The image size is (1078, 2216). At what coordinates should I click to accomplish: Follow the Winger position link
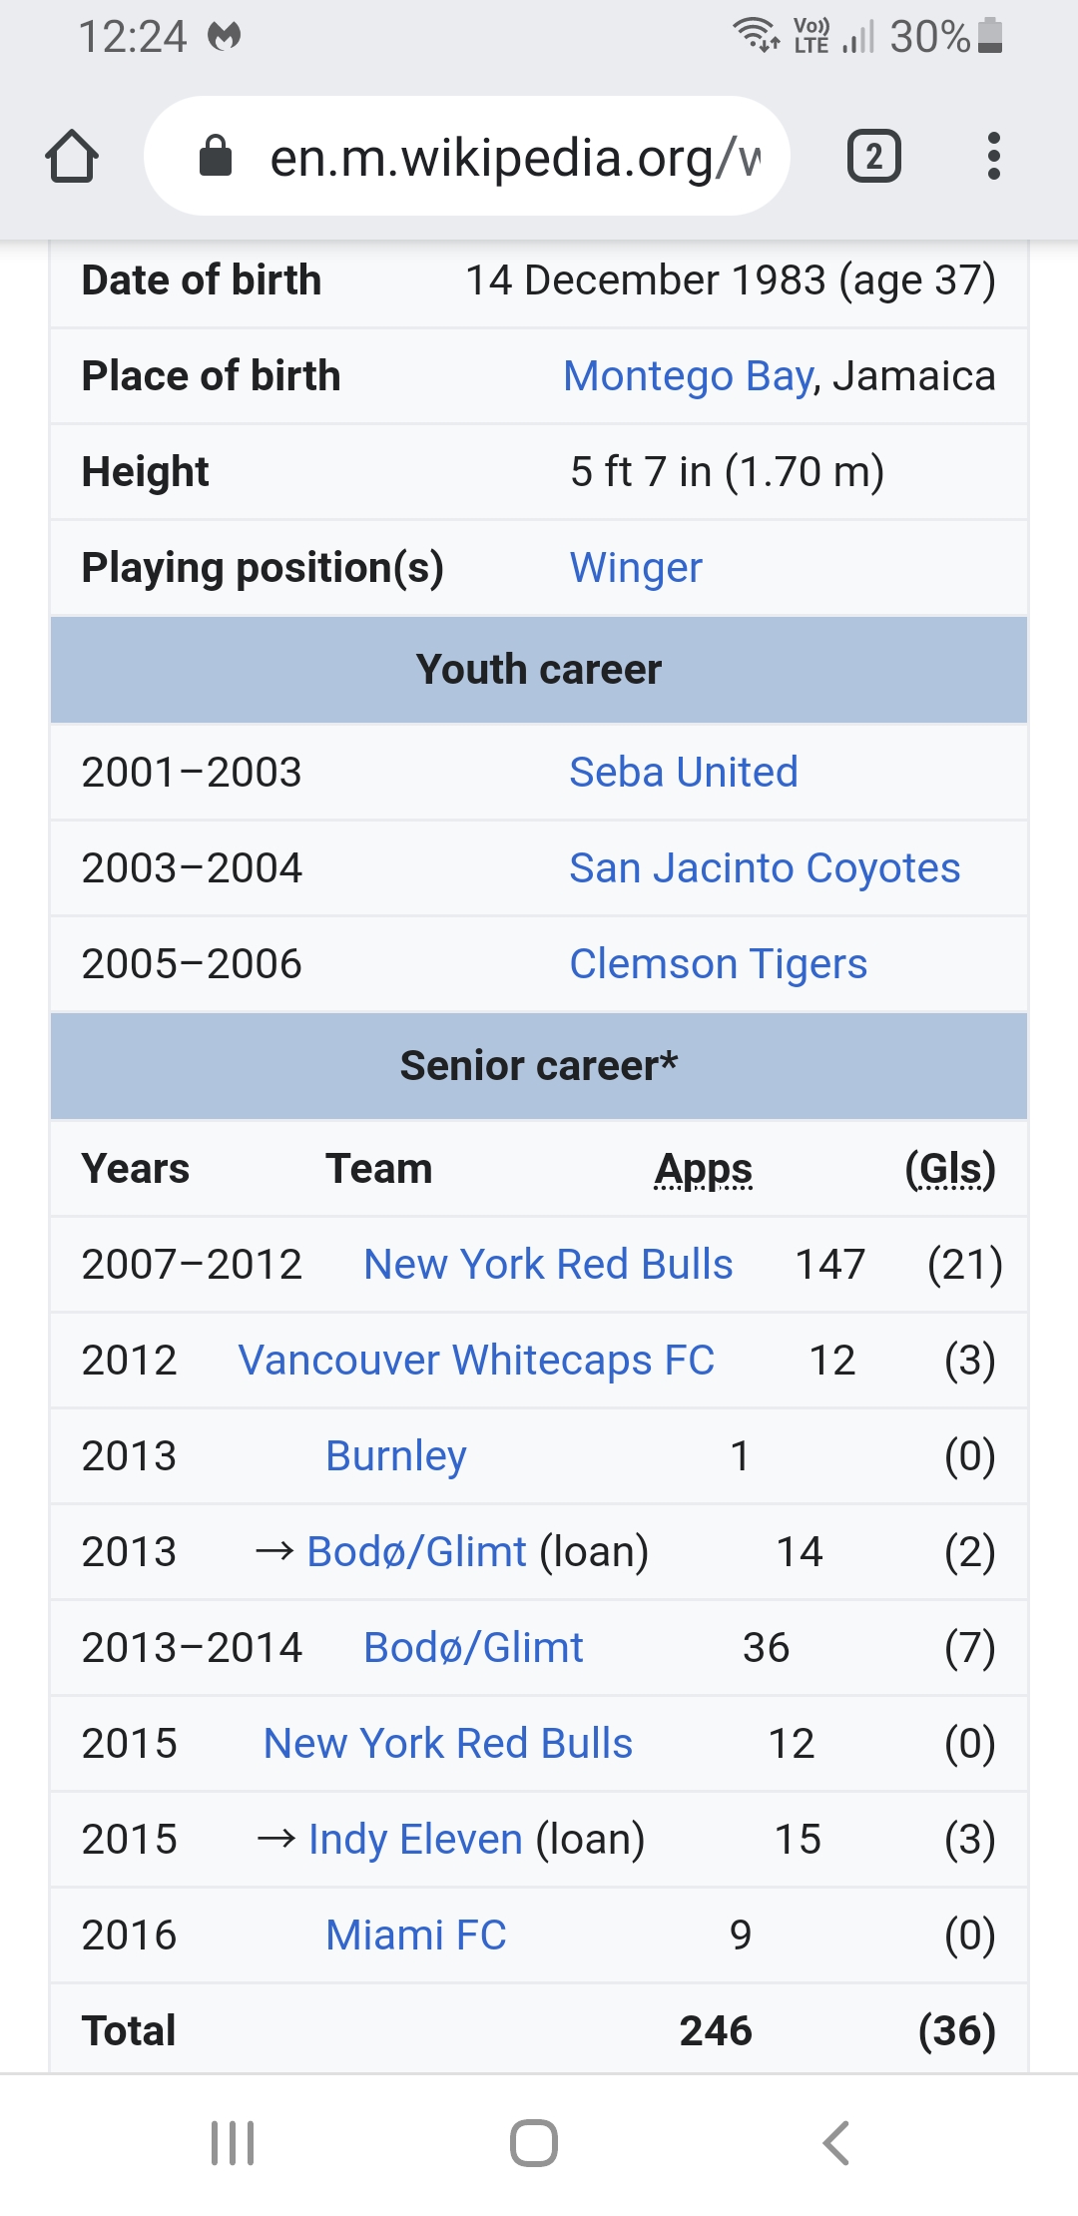(x=636, y=568)
